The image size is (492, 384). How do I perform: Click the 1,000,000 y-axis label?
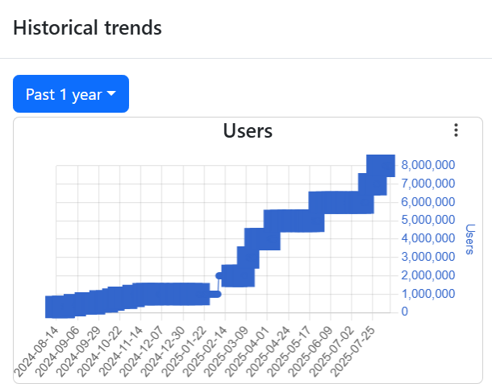click(x=429, y=293)
